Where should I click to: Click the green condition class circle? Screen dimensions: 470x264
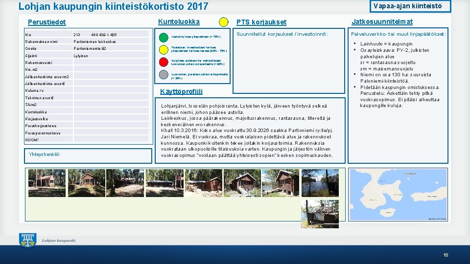(x=164, y=38)
